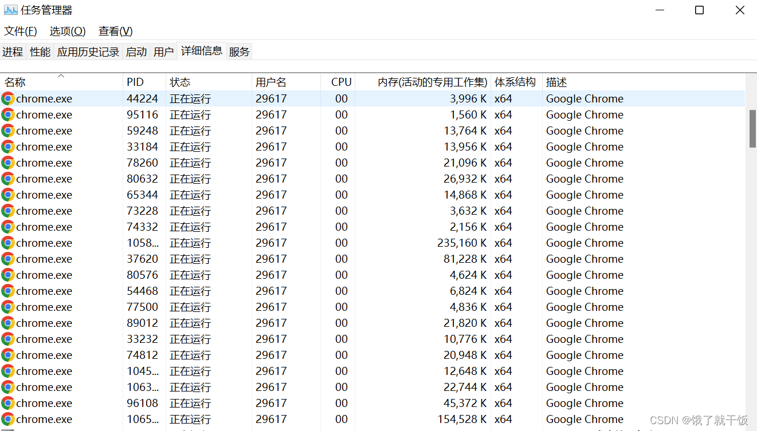Click the Chrome icon in row PID 33184
This screenshot has width=757, height=431.
coord(8,147)
